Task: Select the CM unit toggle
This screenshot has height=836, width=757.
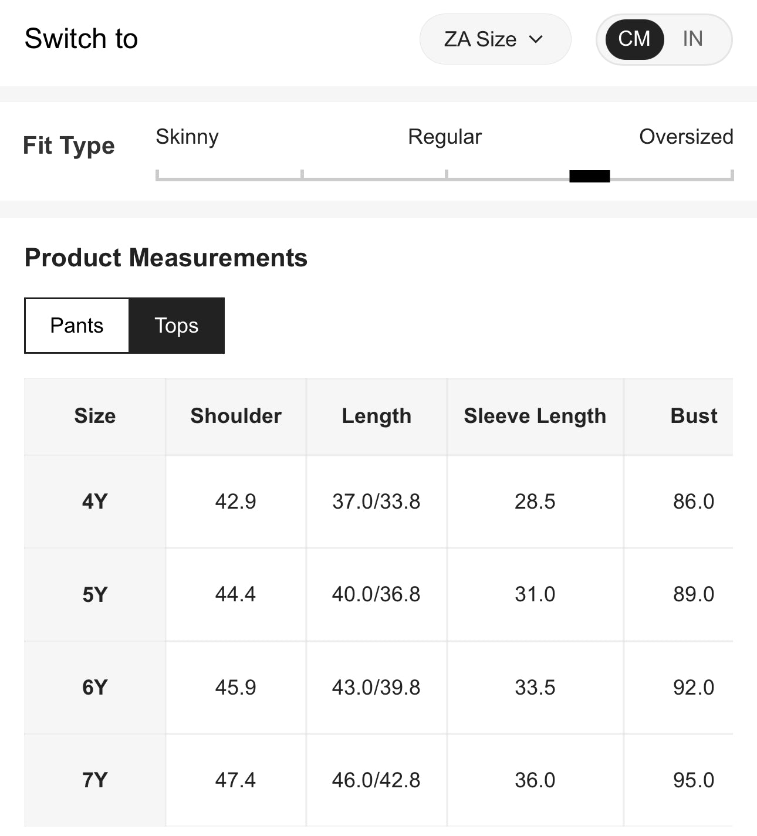Action: click(x=634, y=39)
